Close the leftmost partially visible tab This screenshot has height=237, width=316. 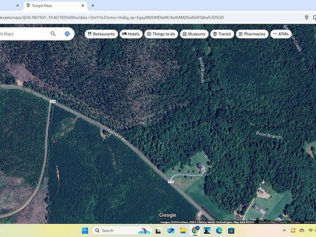(x=18, y=5)
